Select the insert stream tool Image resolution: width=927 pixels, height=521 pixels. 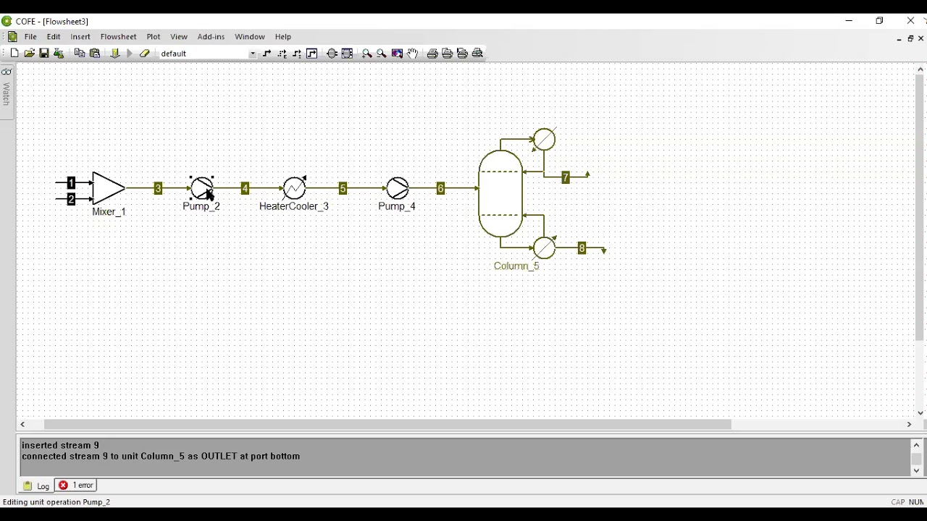(x=267, y=54)
